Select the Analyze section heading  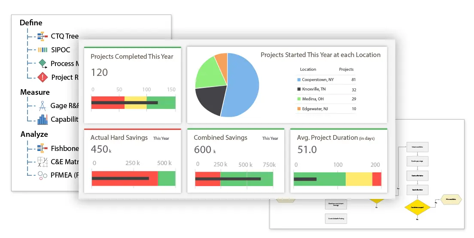pyautogui.click(x=34, y=134)
